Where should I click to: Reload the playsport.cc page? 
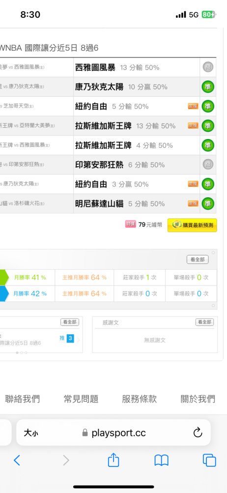[x=198, y=433]
